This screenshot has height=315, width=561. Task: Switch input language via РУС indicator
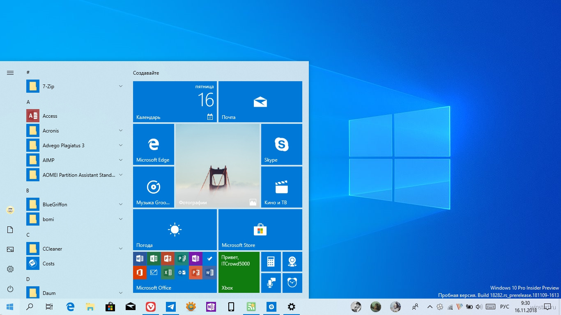(505, 307)
